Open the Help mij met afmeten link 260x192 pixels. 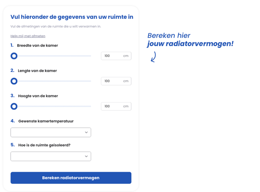coord(28,36)
